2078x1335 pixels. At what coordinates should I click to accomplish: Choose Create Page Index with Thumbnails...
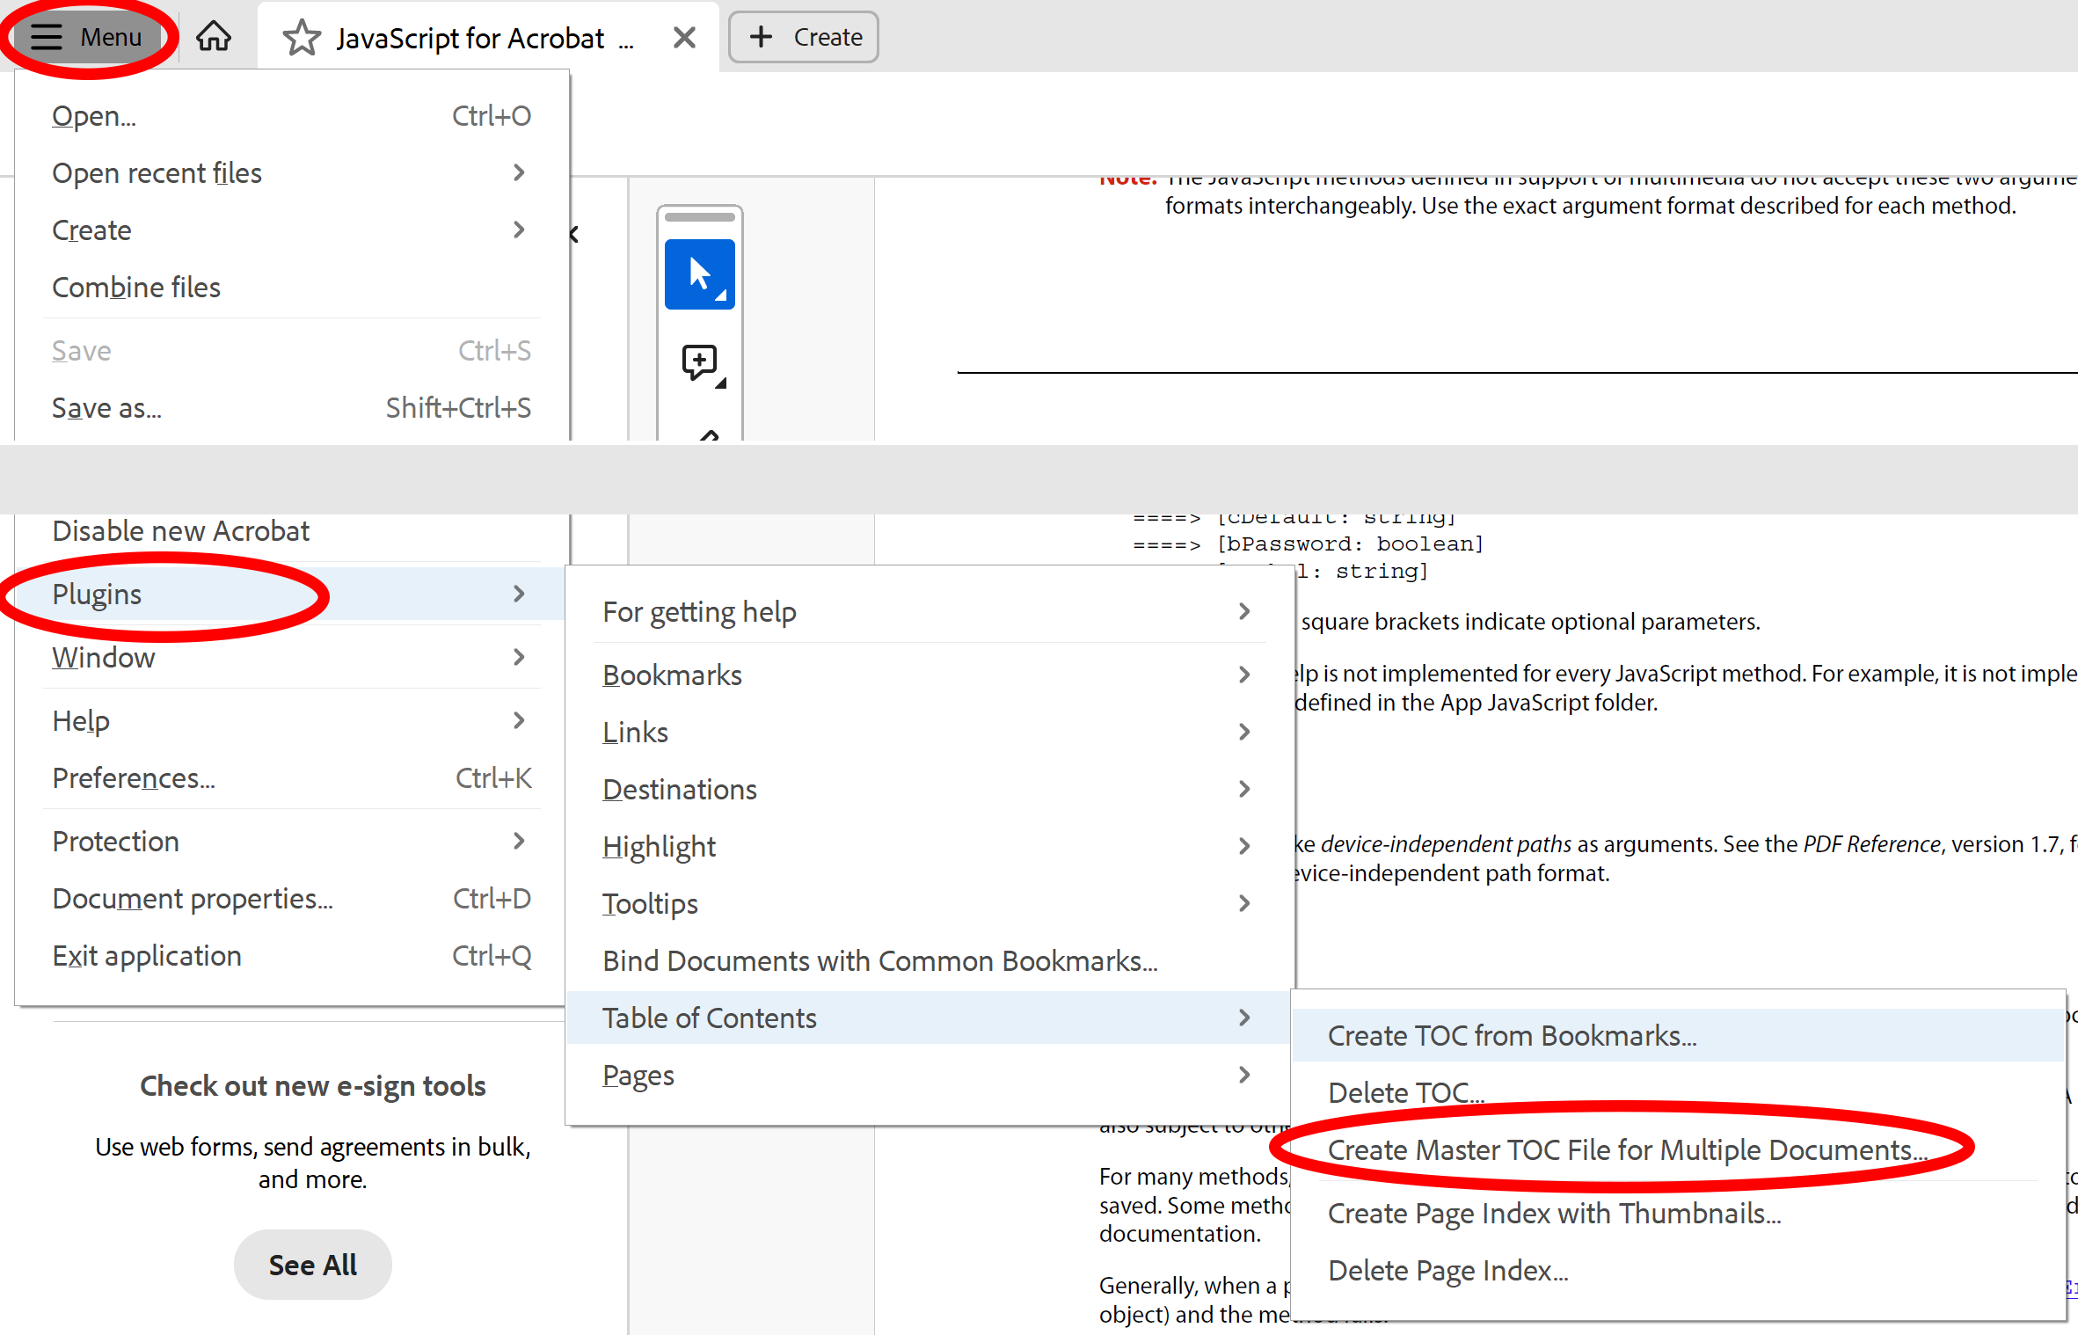tap(1678, 1213)
